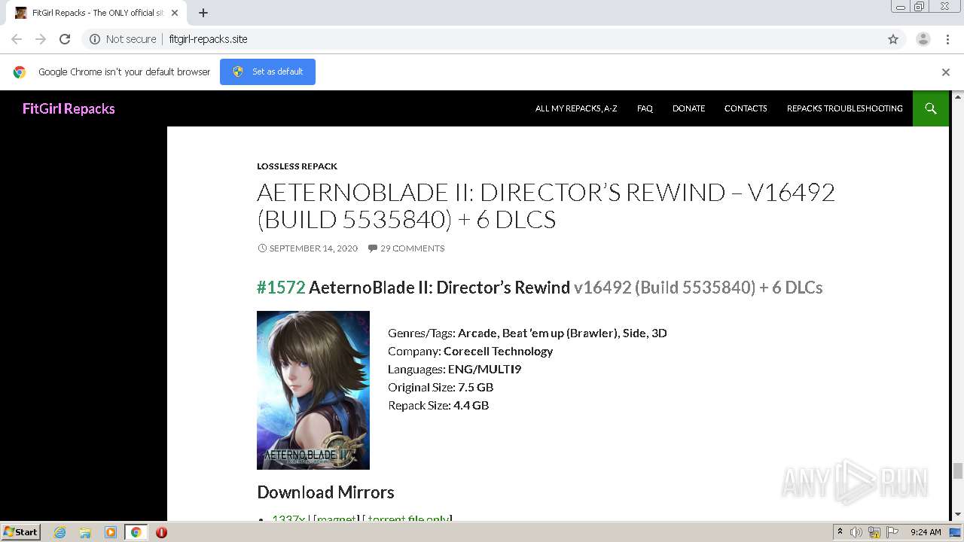Open the FAQ menu item
Viewport: 964px width, 542px height.
click(645, 108)
